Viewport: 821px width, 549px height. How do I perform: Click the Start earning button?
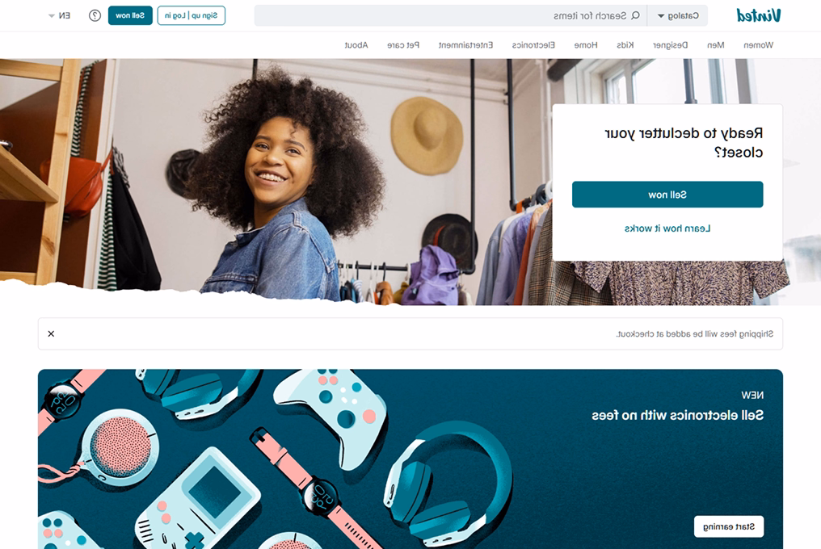[729, 526]
